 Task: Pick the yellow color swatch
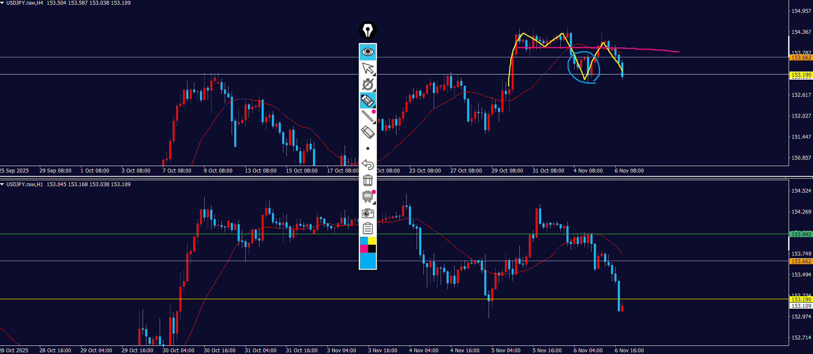372,241
